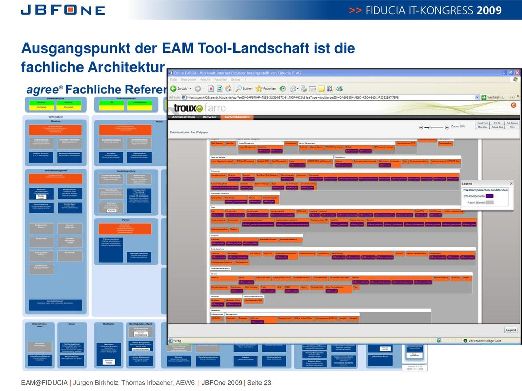522x391 pixels.
Task: Open the Bearbeiten menu
Action: (x=189, y=80)
